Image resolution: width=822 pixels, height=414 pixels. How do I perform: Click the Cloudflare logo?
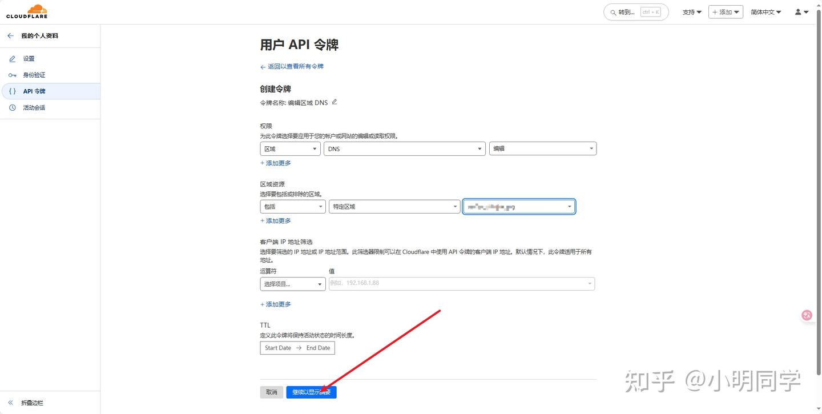(x=27, y=11)
